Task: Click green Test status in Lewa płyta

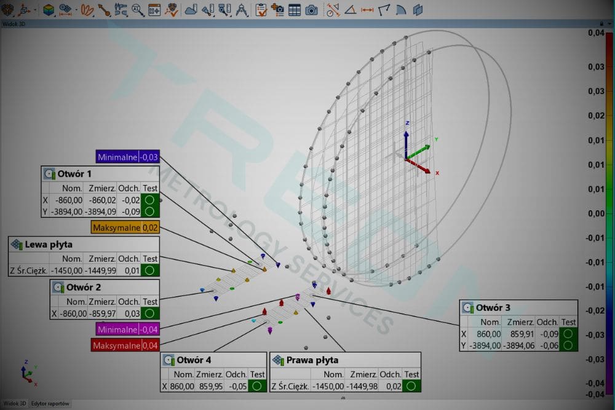Action: 150,270
